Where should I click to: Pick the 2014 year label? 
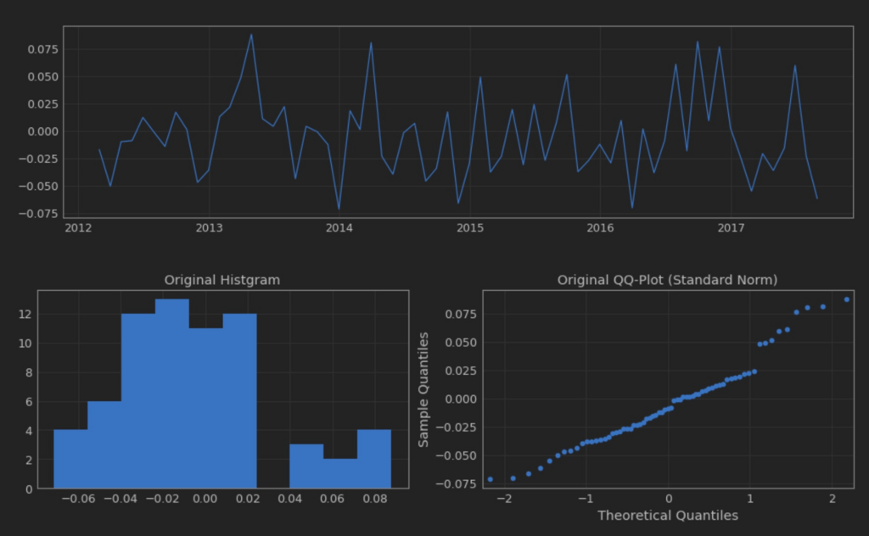point(339,228)
